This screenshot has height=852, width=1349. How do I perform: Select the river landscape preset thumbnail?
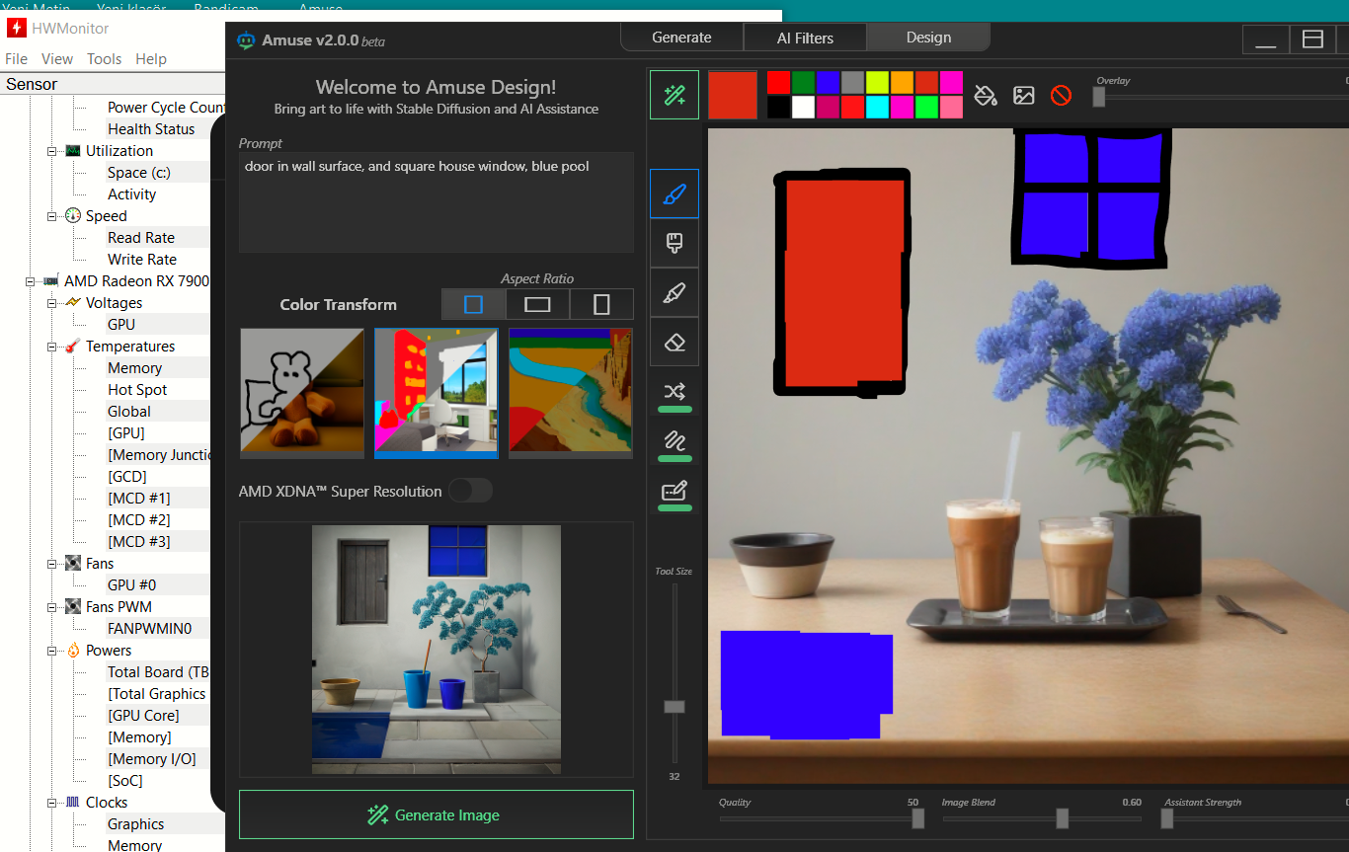(x=571, y=394)
